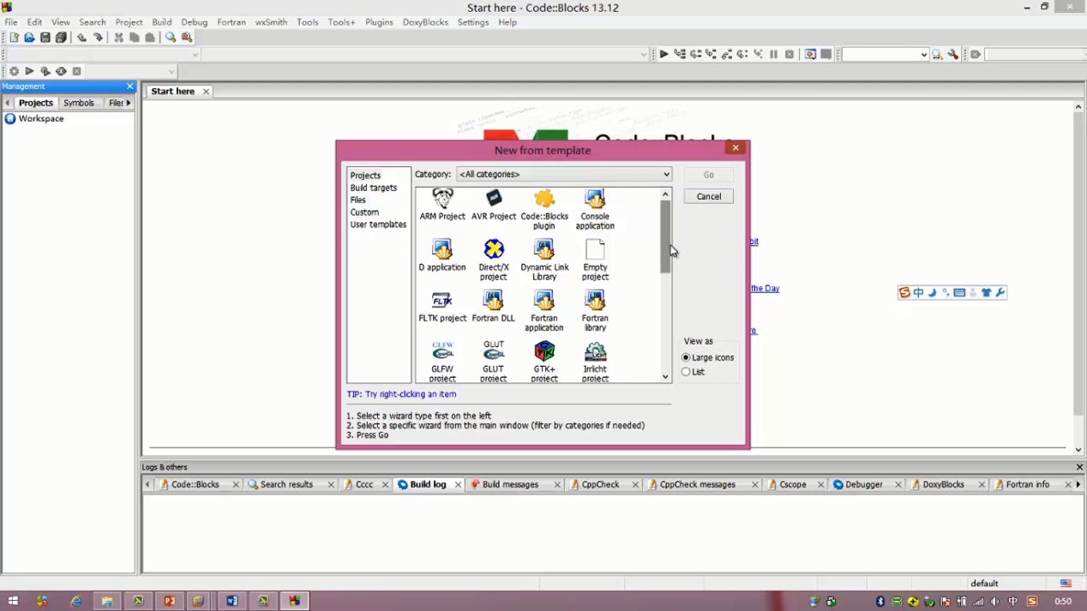Viewport: 1087px width, 611px height.
Task: Select the Console application template
Action: (595, 210)
